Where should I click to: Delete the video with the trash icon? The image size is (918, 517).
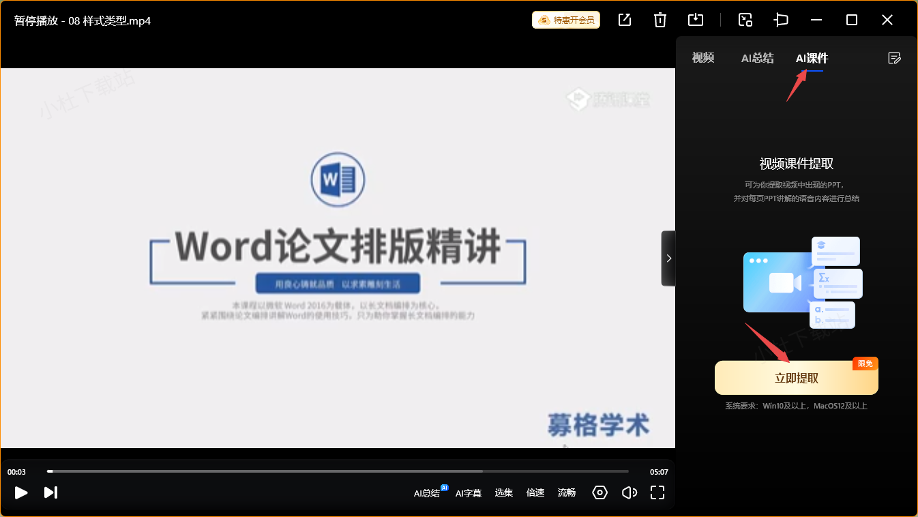[x=660, y=20]
